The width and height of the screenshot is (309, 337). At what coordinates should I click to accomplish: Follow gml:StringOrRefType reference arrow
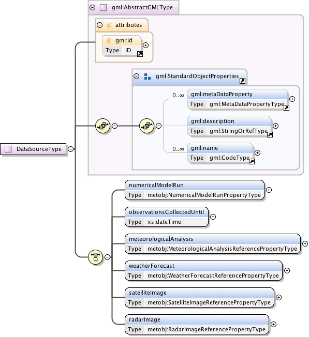coord(270,134)
